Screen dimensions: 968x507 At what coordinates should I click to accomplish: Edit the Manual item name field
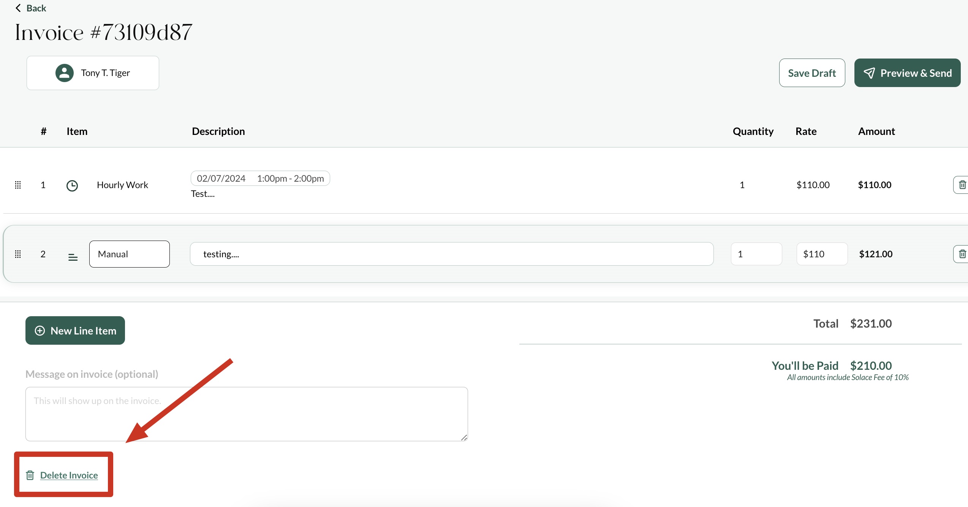pyautogui.click(x=130, y=254)
